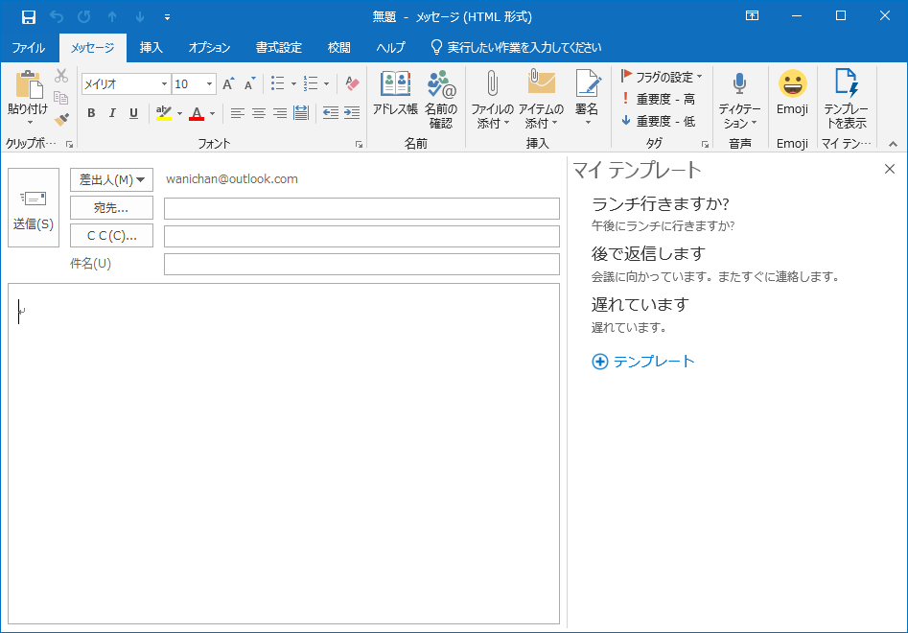Open the font size 10 dropdown
908x633 pixels.
pos(209,84)
